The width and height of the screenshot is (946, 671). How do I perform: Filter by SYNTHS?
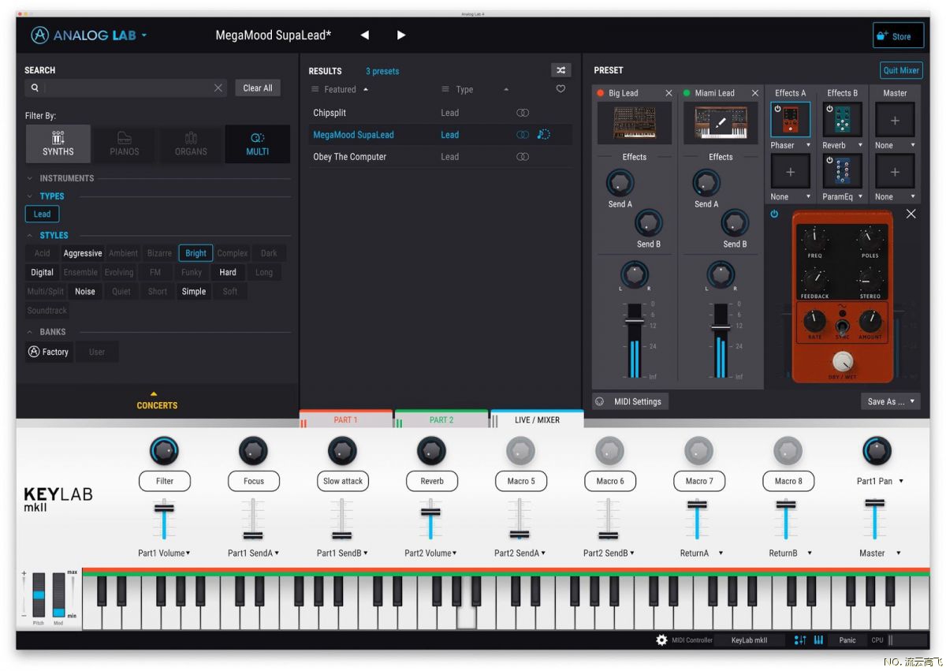click(x=58, y=144)
